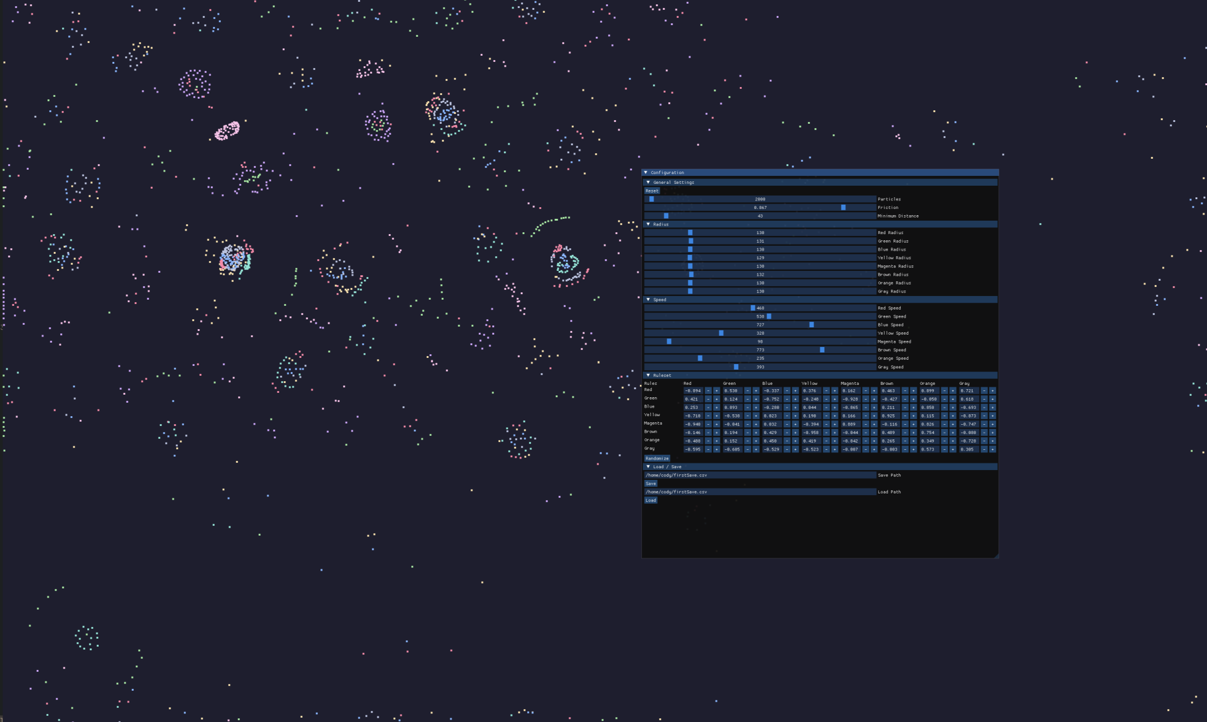
Task: Decrease Green row Gray column rule value
Action: coord(984,399)
